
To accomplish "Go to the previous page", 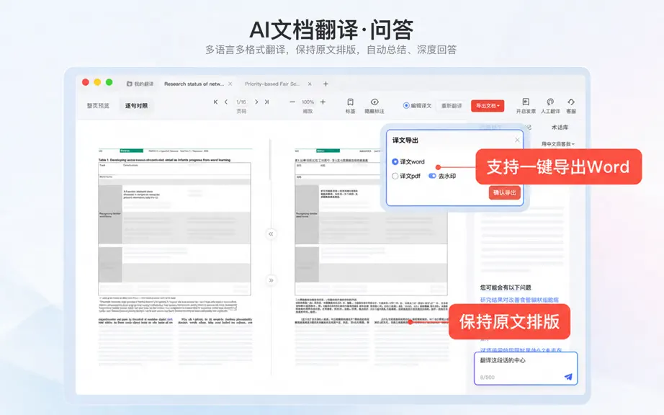I will (x=225, y=102).
